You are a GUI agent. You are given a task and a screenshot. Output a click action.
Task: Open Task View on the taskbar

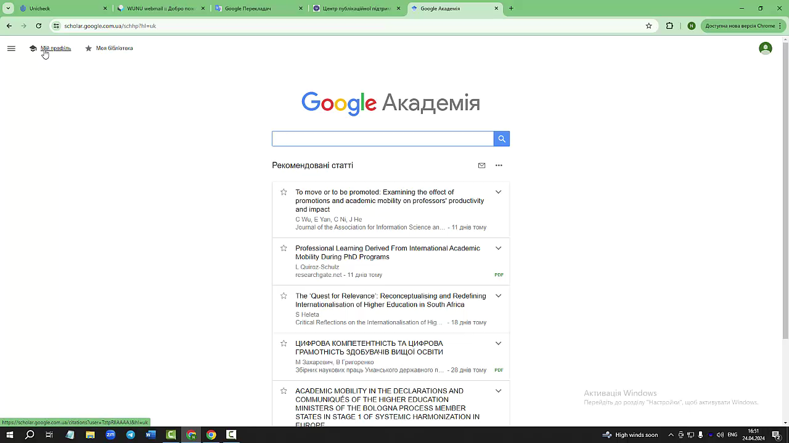coord(49,434)
